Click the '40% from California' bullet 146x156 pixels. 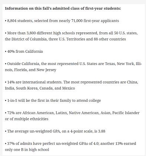24,51
